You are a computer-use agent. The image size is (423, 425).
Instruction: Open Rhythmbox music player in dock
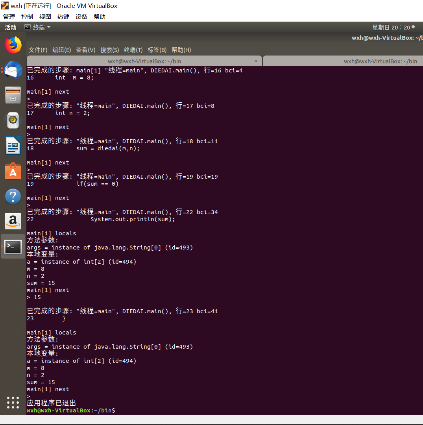point(13,120)
